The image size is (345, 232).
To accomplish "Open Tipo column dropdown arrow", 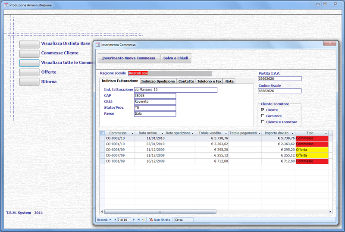I will (x=326, y=133).
